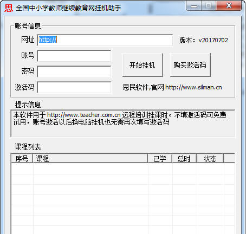Click the 已学 column header
The width and height of the screenshot is (246, 234).
(x=160, y=159)
